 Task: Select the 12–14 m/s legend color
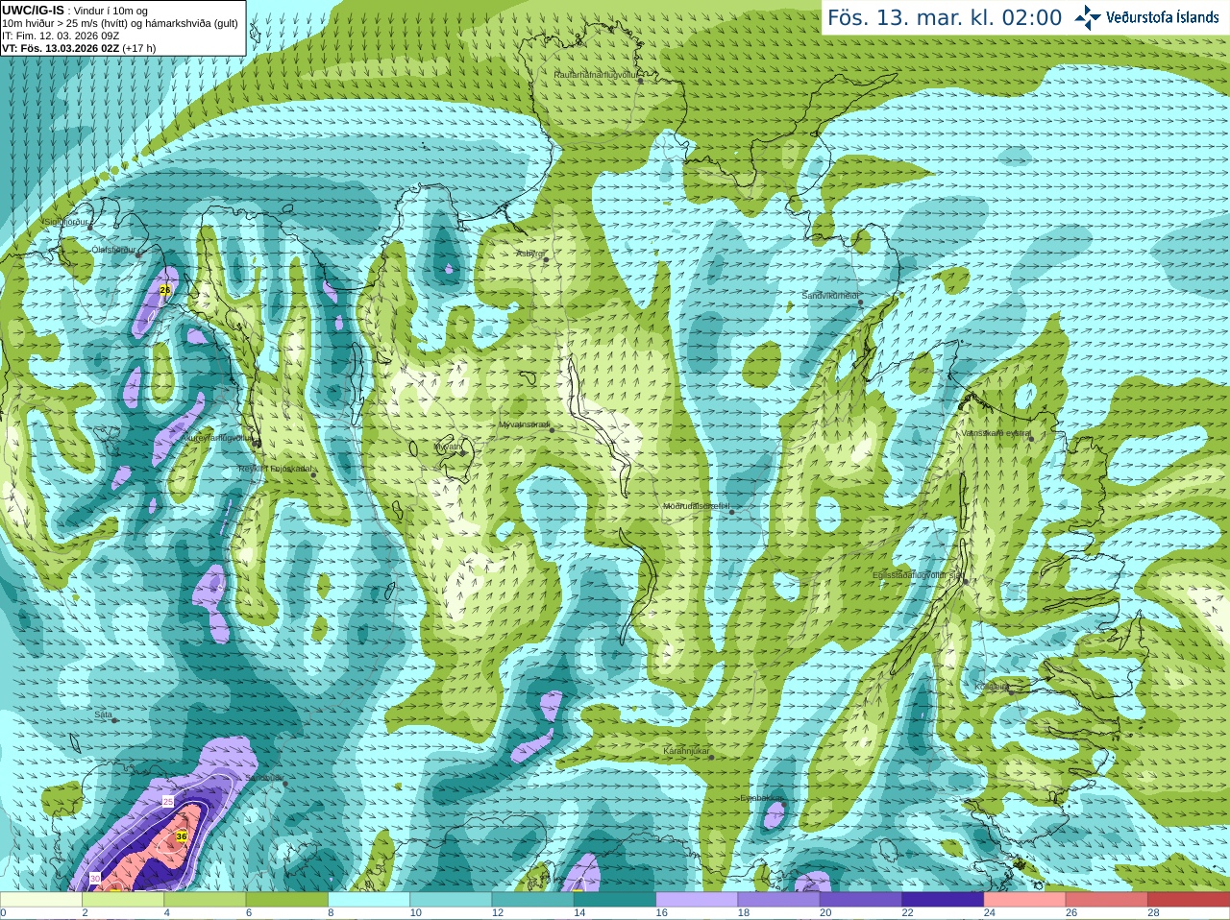point(532,900)
